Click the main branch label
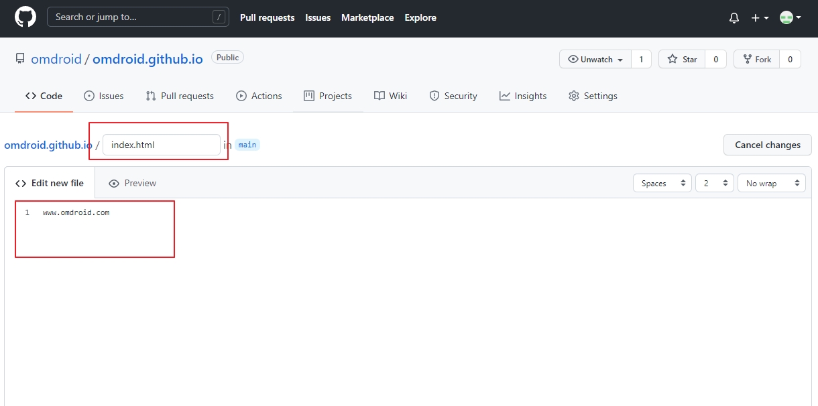818x406 pixels. (247, 145)
